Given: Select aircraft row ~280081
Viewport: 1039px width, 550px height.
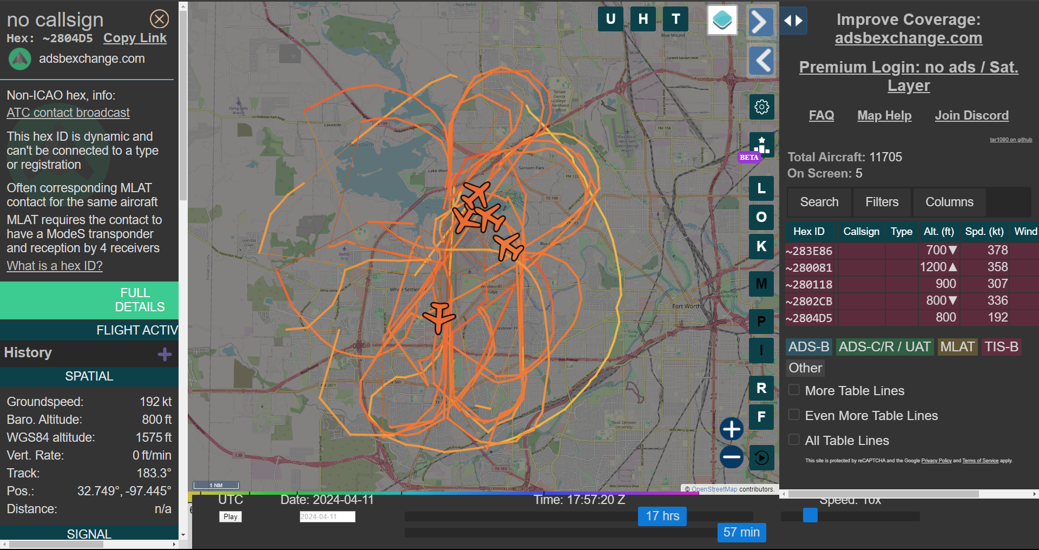Looking at the screenshot, I should point(912,267).
